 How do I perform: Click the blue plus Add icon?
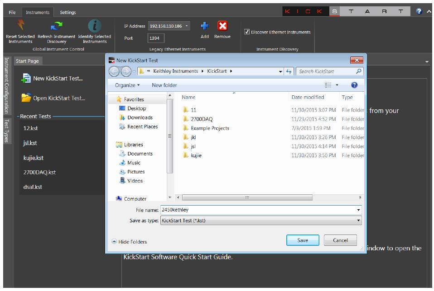tap(205, 26)
